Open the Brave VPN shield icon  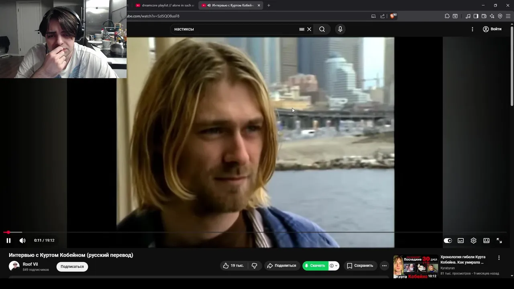coord(500,16)
